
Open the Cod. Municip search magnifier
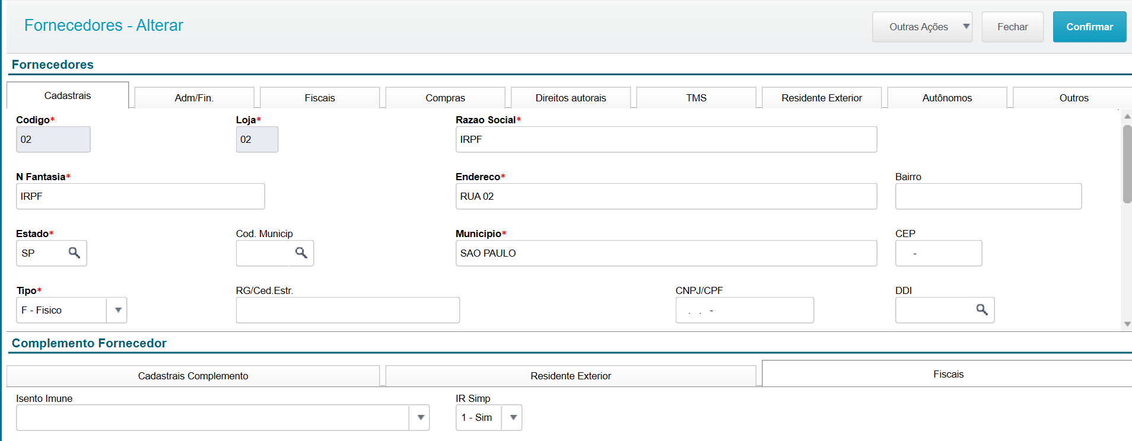coord(301,253)
